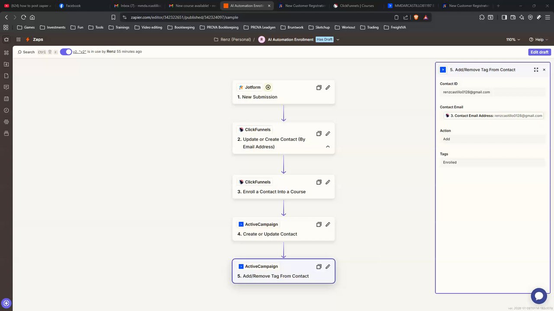The width and height of the screenshot is (554, 311).
Task: Collapse the Update or Create Contact step chevron
Action: (328, 146)
